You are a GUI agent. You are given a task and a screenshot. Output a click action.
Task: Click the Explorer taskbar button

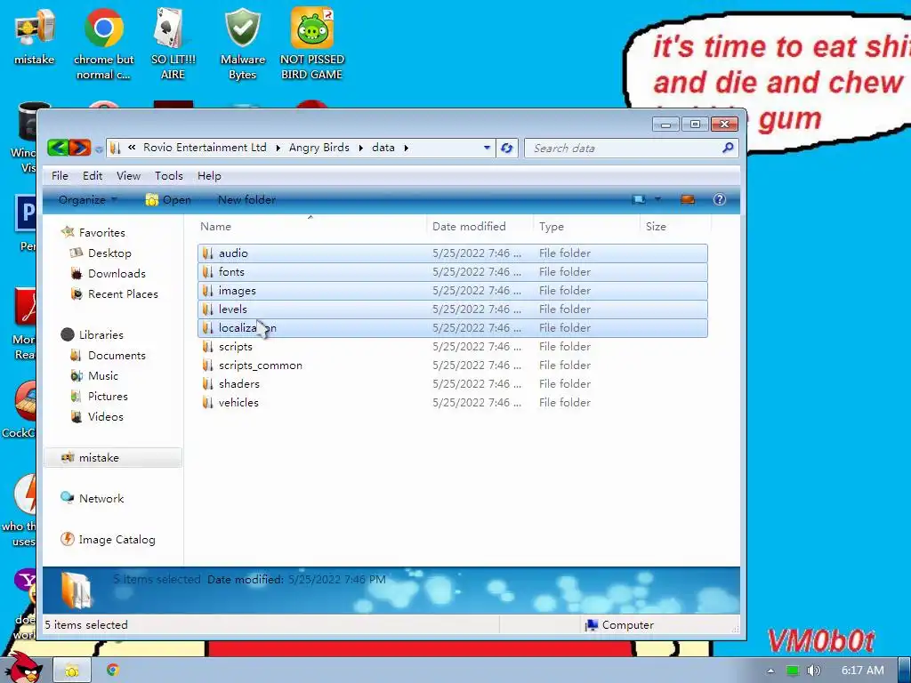click(x=72, y=671)
